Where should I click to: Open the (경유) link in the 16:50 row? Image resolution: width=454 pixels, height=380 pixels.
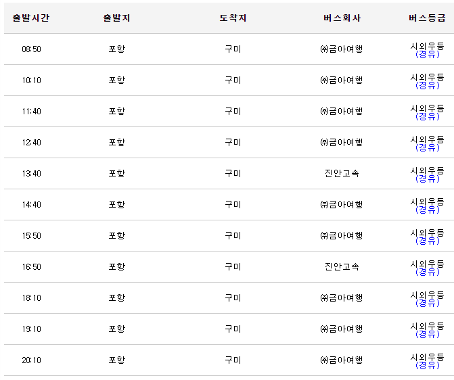click(428, 272)
